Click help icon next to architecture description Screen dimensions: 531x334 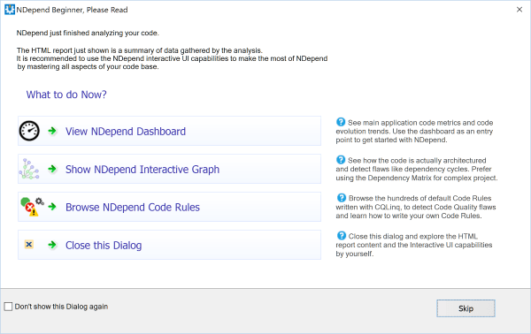point(341,160)
